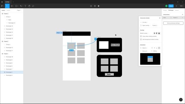This screenshot has height=104, width=185.
Task: Switch to the Assets tab
Action: [x=8, y=10]
